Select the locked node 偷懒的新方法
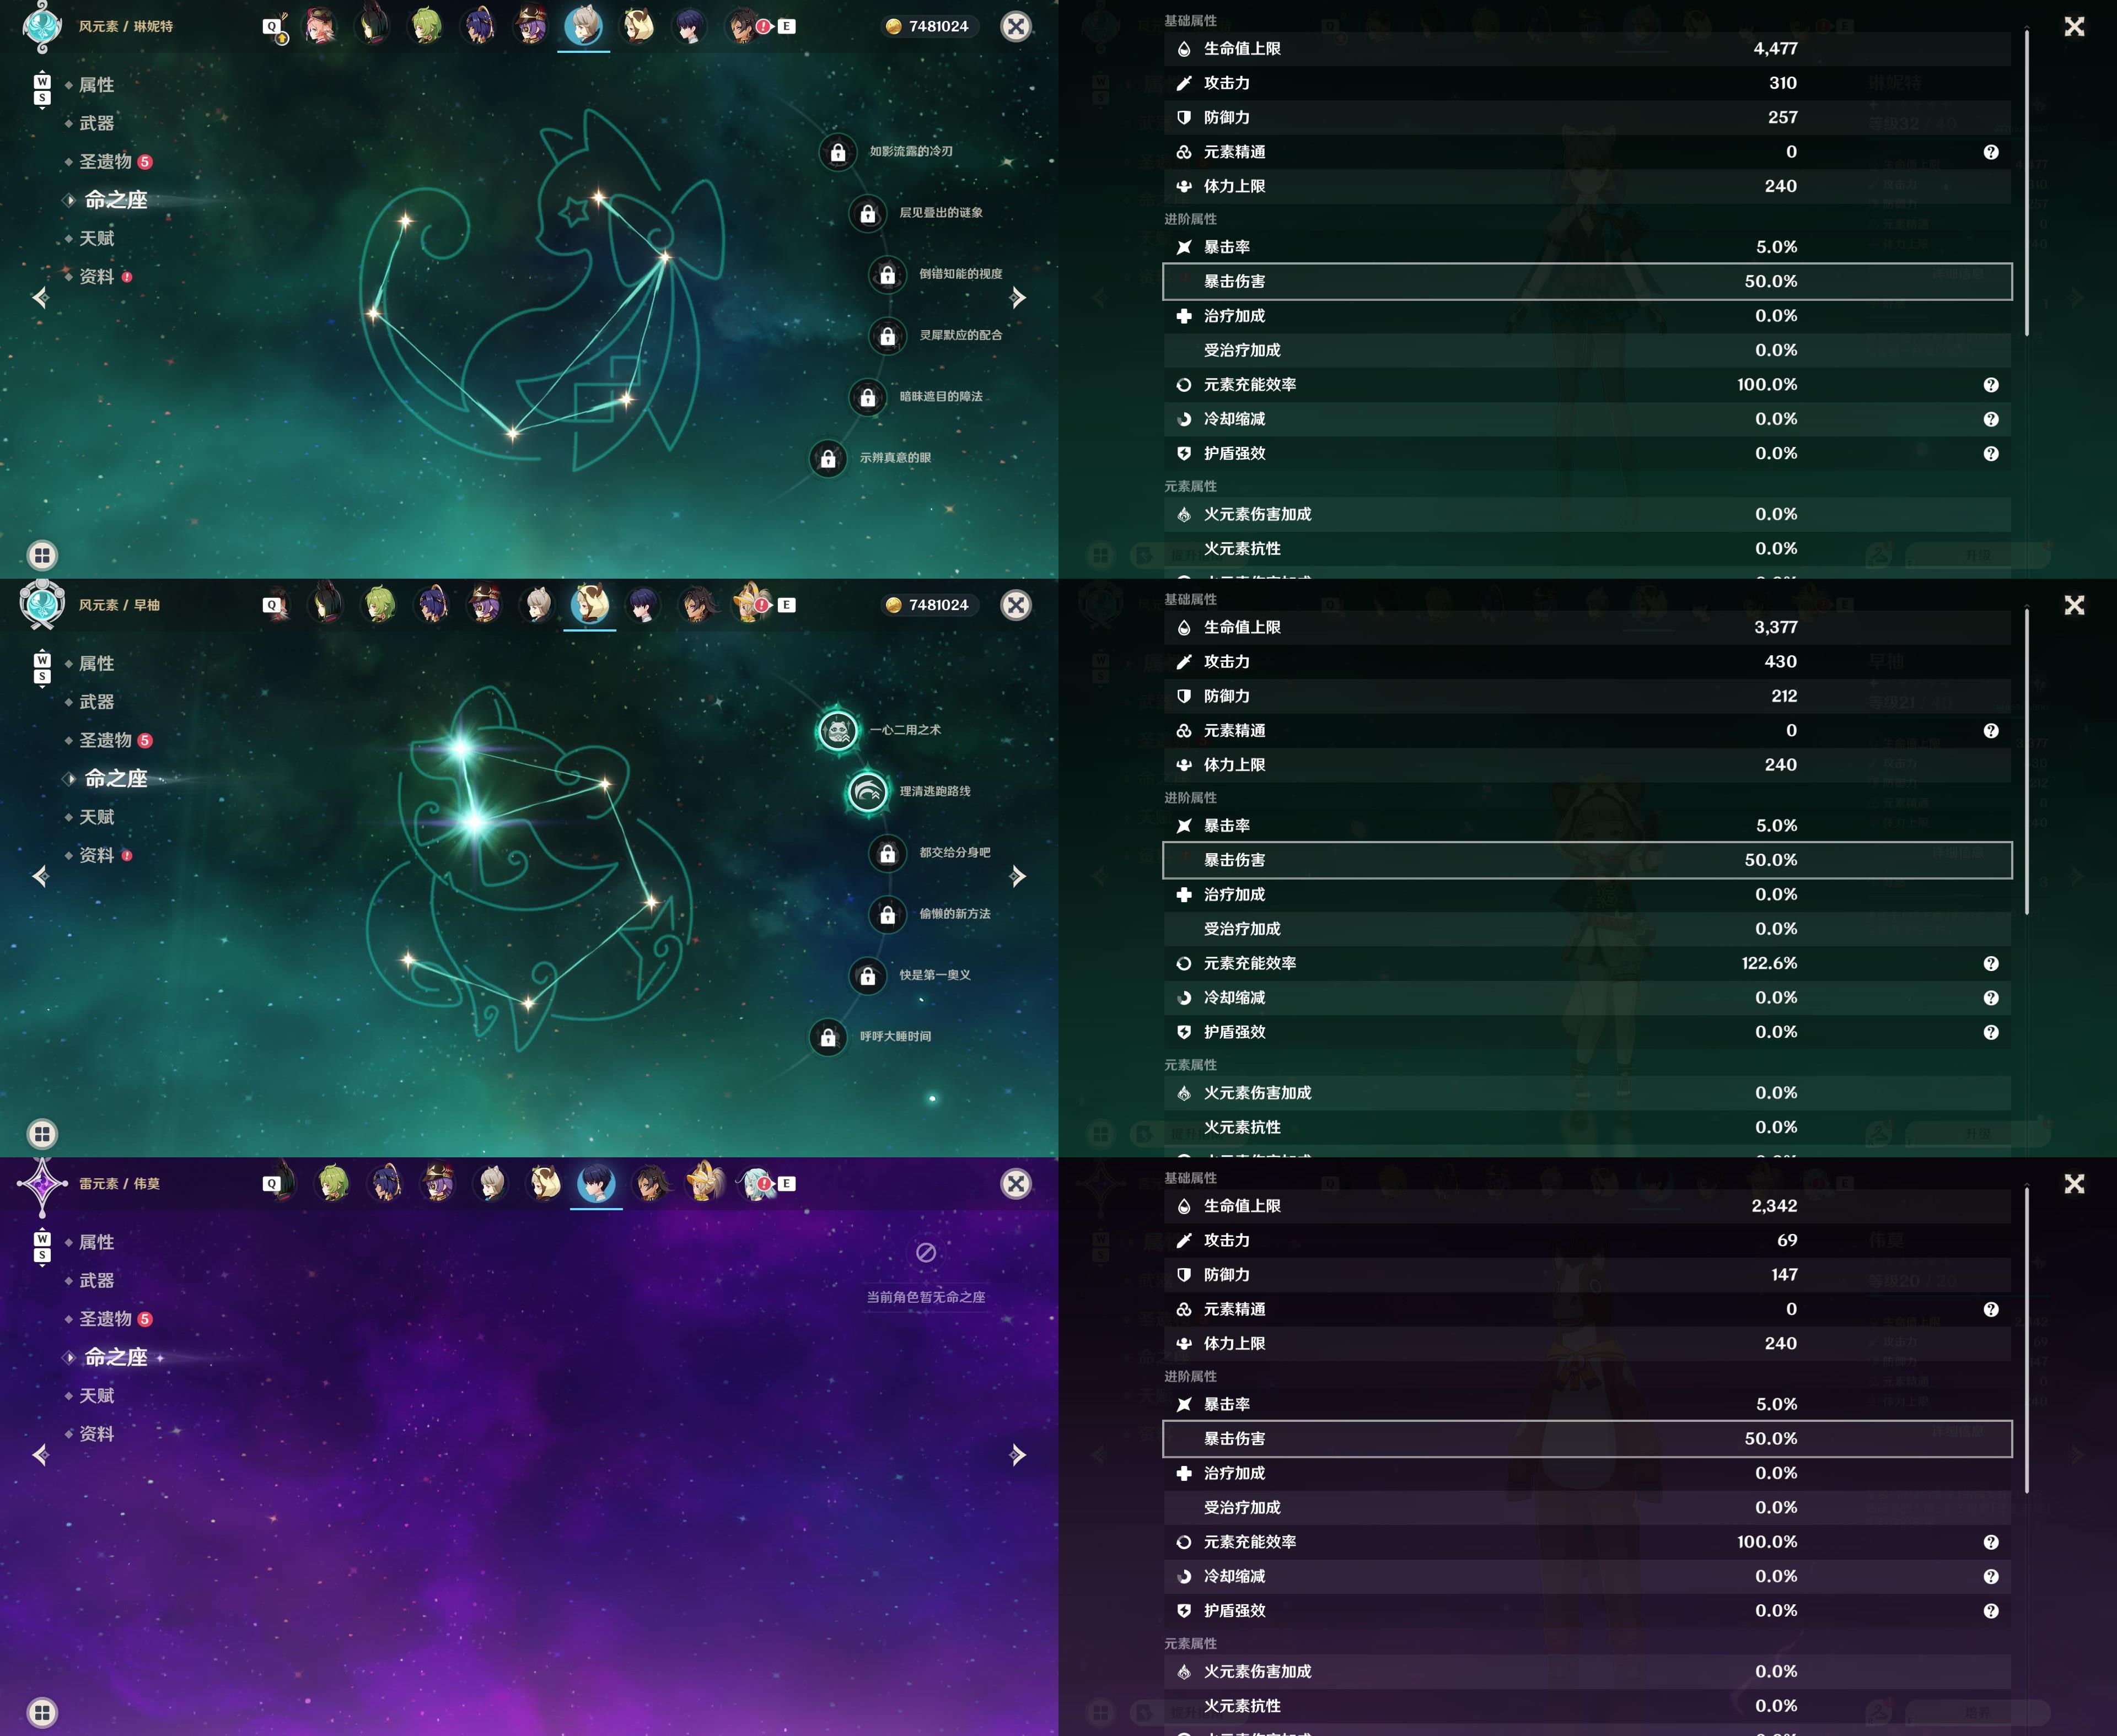This screenshot has width=2117, height=1736. pos(888,914)
